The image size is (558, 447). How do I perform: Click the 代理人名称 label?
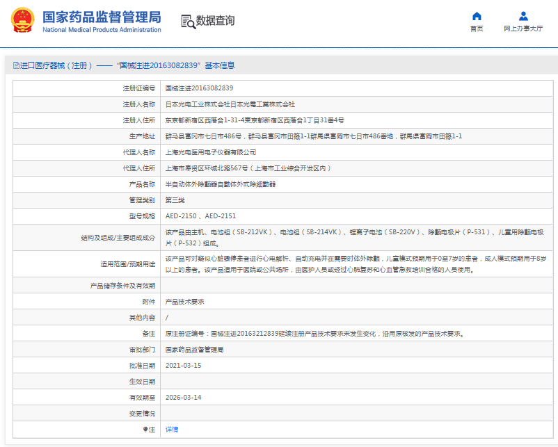[x=139, y=152]
